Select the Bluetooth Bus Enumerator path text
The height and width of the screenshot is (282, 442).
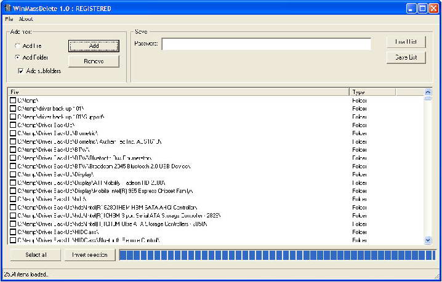[x=84, y=158]
